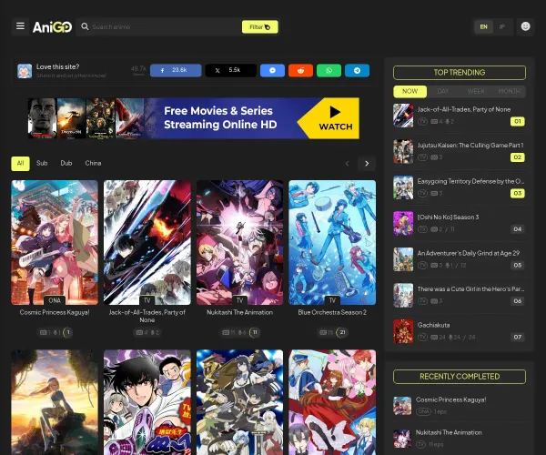
Task: Open Blue Orchestra Season 2 poster
Action: point(332,242)
